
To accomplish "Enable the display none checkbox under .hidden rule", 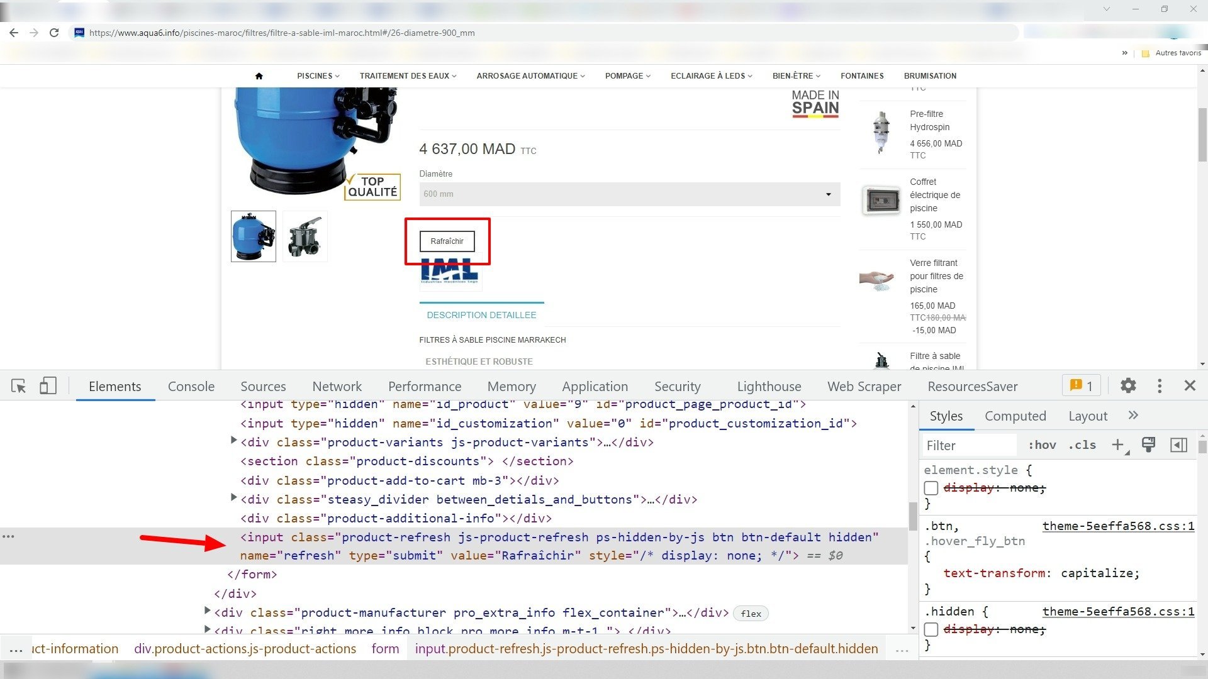I will pos(931,629).
